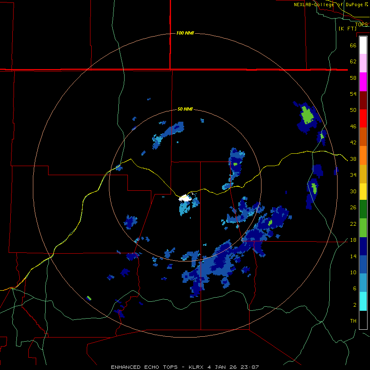This screenshot has height=370, width=370.
Task: Click the magenta swatch between 54 and 58
Action: (x=363, y=82)
